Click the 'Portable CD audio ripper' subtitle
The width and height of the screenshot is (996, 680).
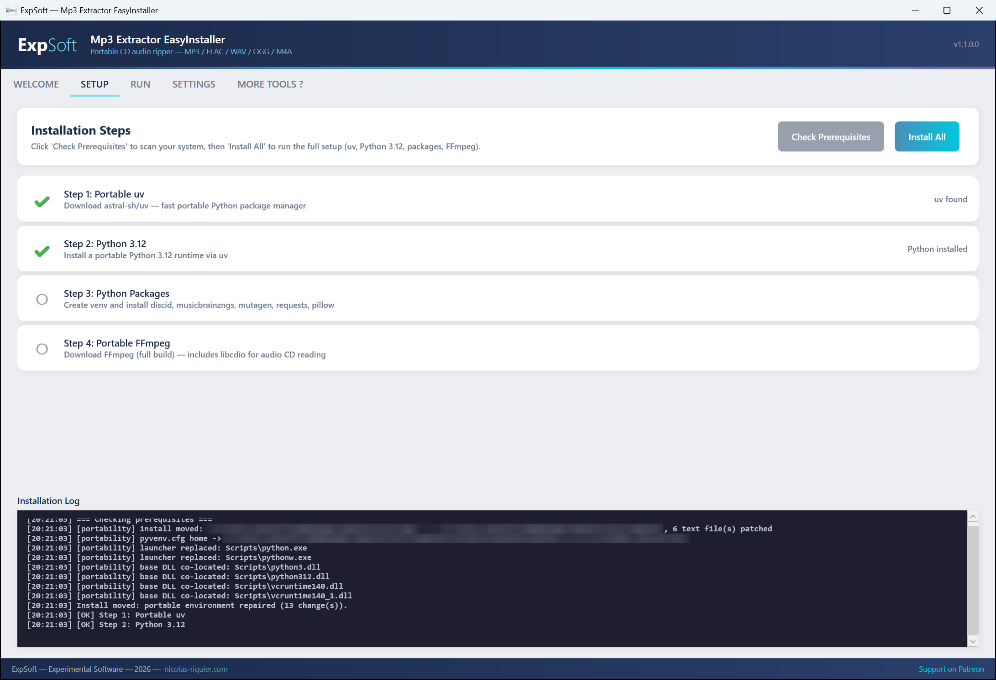pyautogui.click(x=191, y=52)
